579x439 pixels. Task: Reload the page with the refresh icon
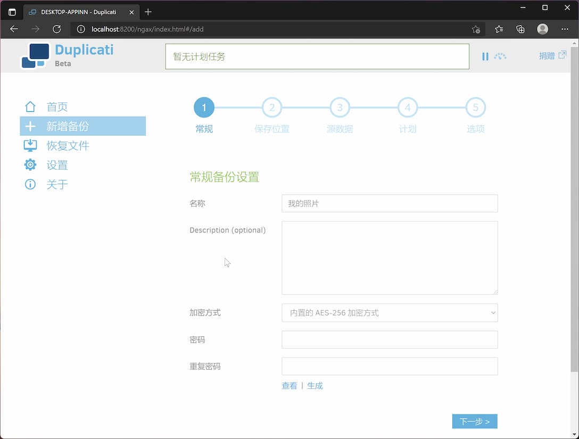click(56, 29)
